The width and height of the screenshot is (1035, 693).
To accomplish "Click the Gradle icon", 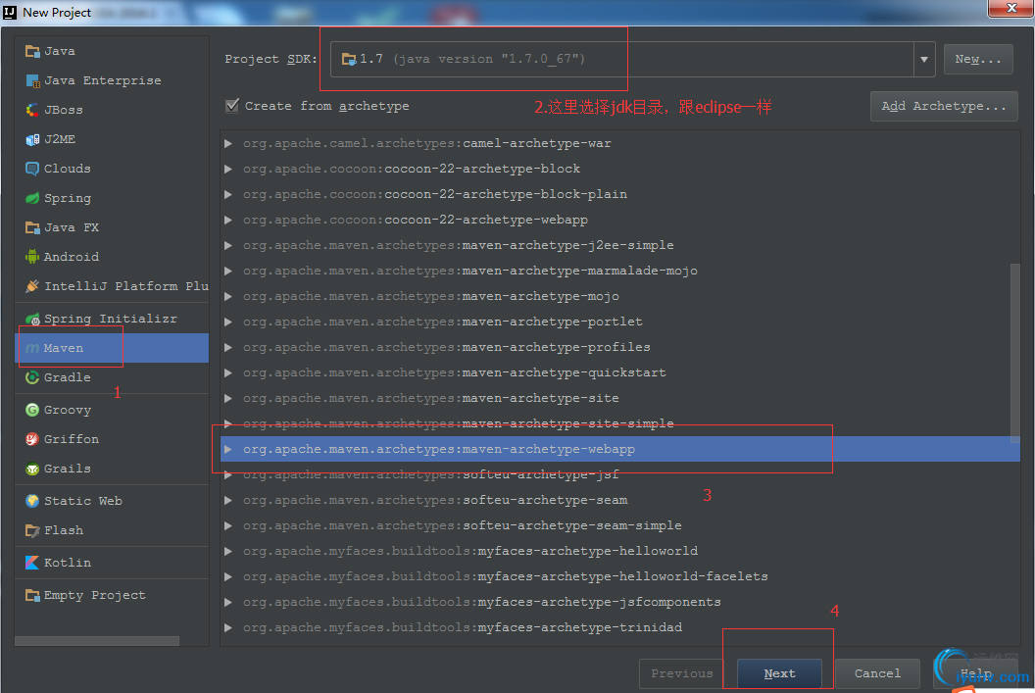I will point(32,377).
